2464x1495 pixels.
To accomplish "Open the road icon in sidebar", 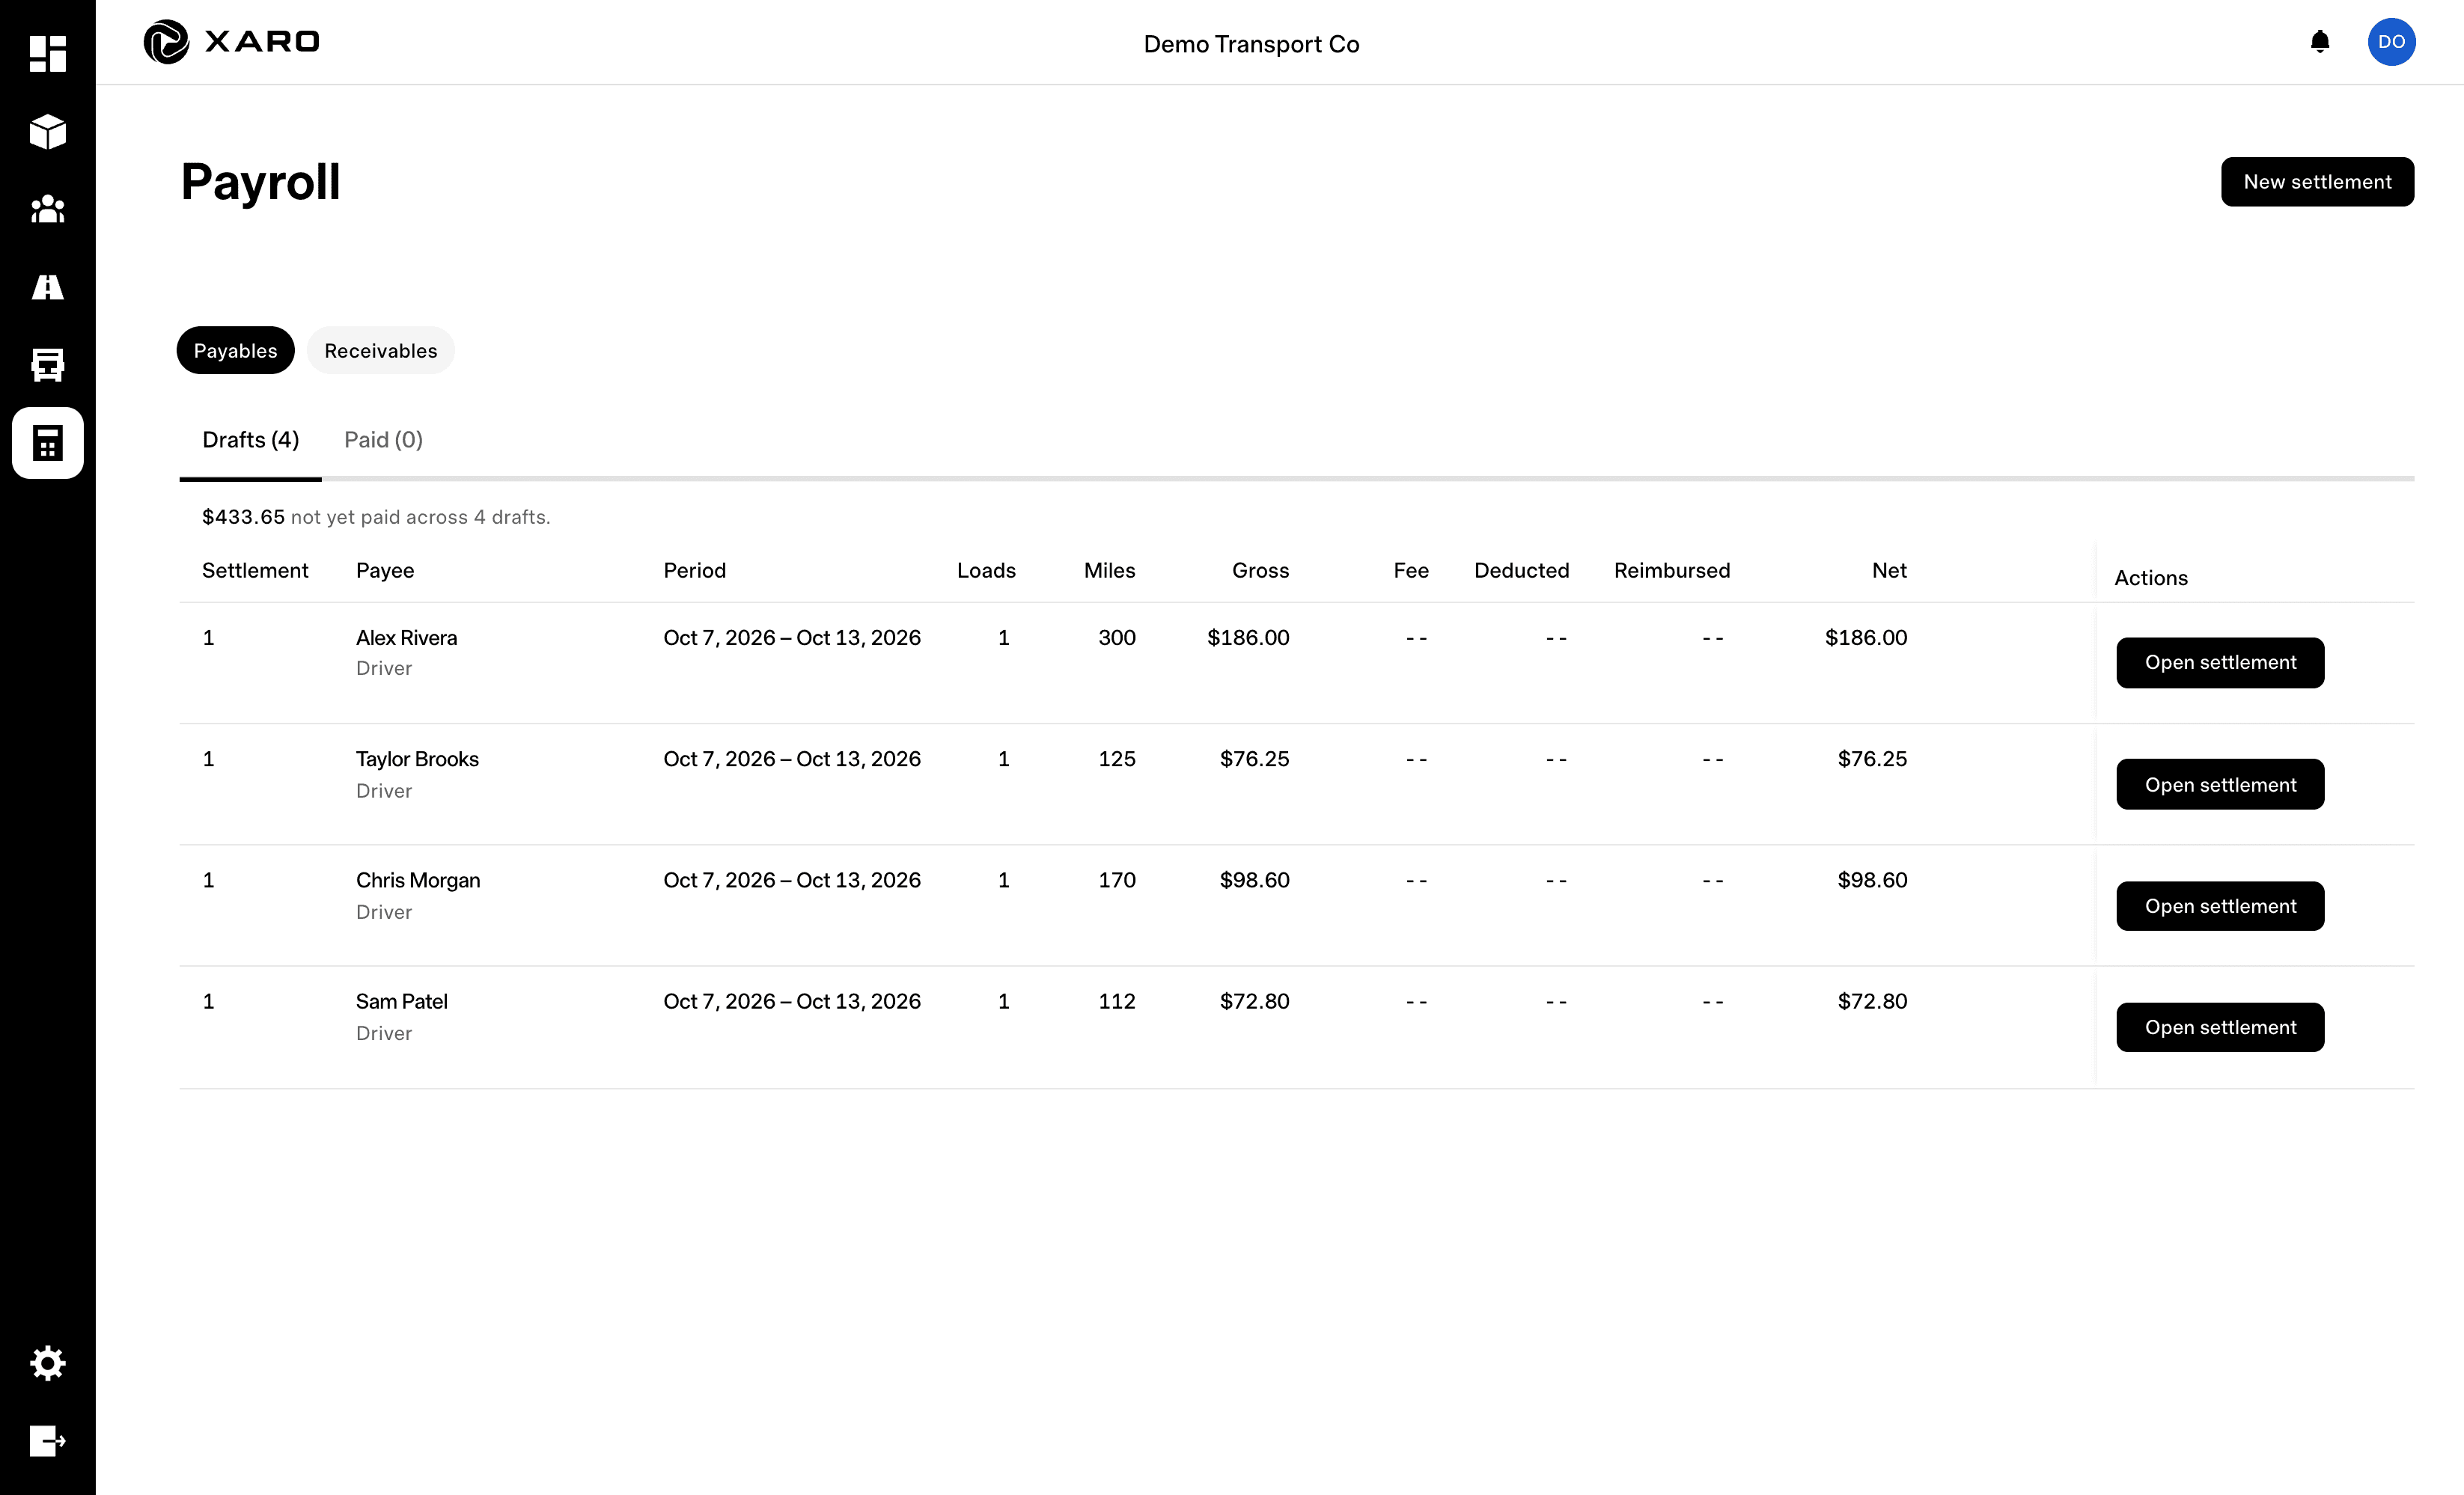I will click(47, 287).
